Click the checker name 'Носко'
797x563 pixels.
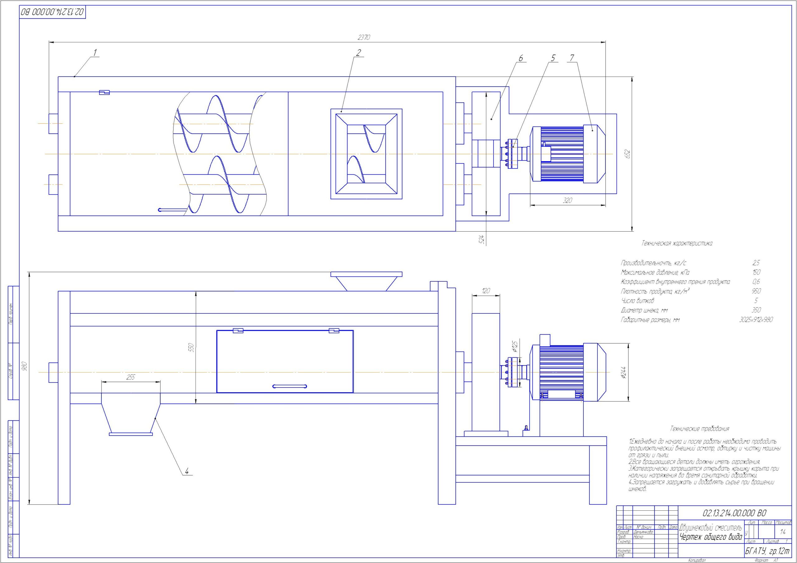638,537
